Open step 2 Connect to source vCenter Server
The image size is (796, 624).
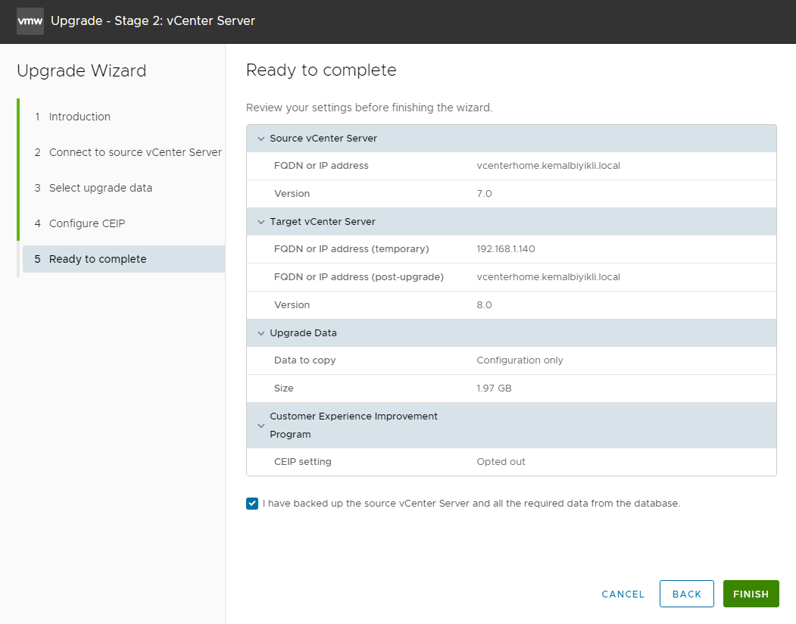(128, 152)
